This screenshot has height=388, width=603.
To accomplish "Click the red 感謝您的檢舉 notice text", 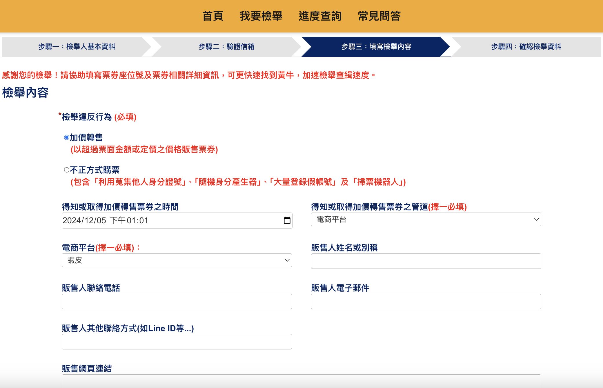I will pyautogui.click(x=189, y=75).
